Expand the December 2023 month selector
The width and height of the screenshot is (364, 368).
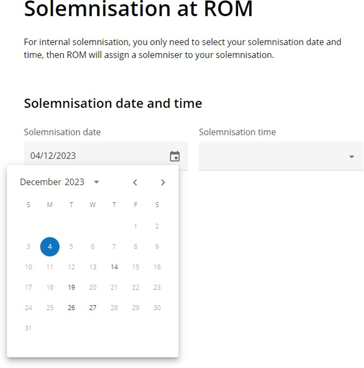96,182
